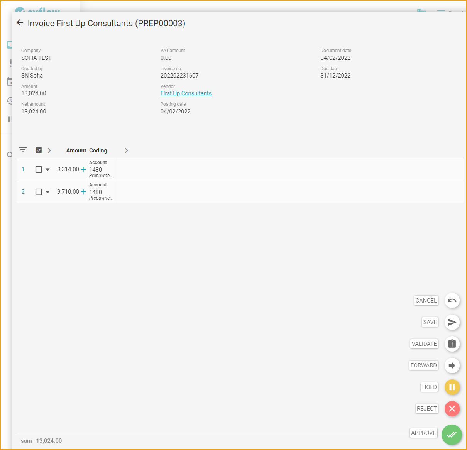Click the Forward arrow icon
This screenshot has width=467, height=450.
[x=452, y=365]
